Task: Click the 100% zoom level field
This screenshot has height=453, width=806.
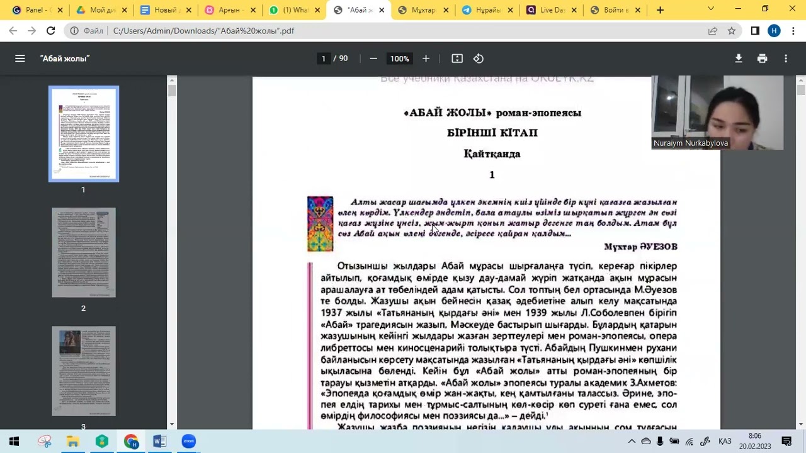Action: click(399, 59)
